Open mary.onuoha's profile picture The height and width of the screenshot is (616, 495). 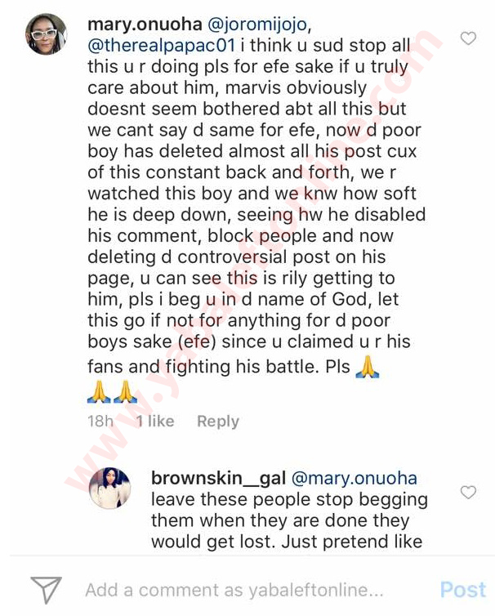coord(47,34)
